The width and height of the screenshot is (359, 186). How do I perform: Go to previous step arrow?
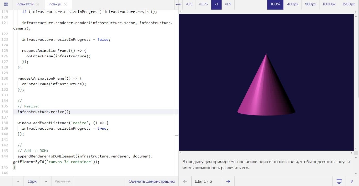click(185, 181)
